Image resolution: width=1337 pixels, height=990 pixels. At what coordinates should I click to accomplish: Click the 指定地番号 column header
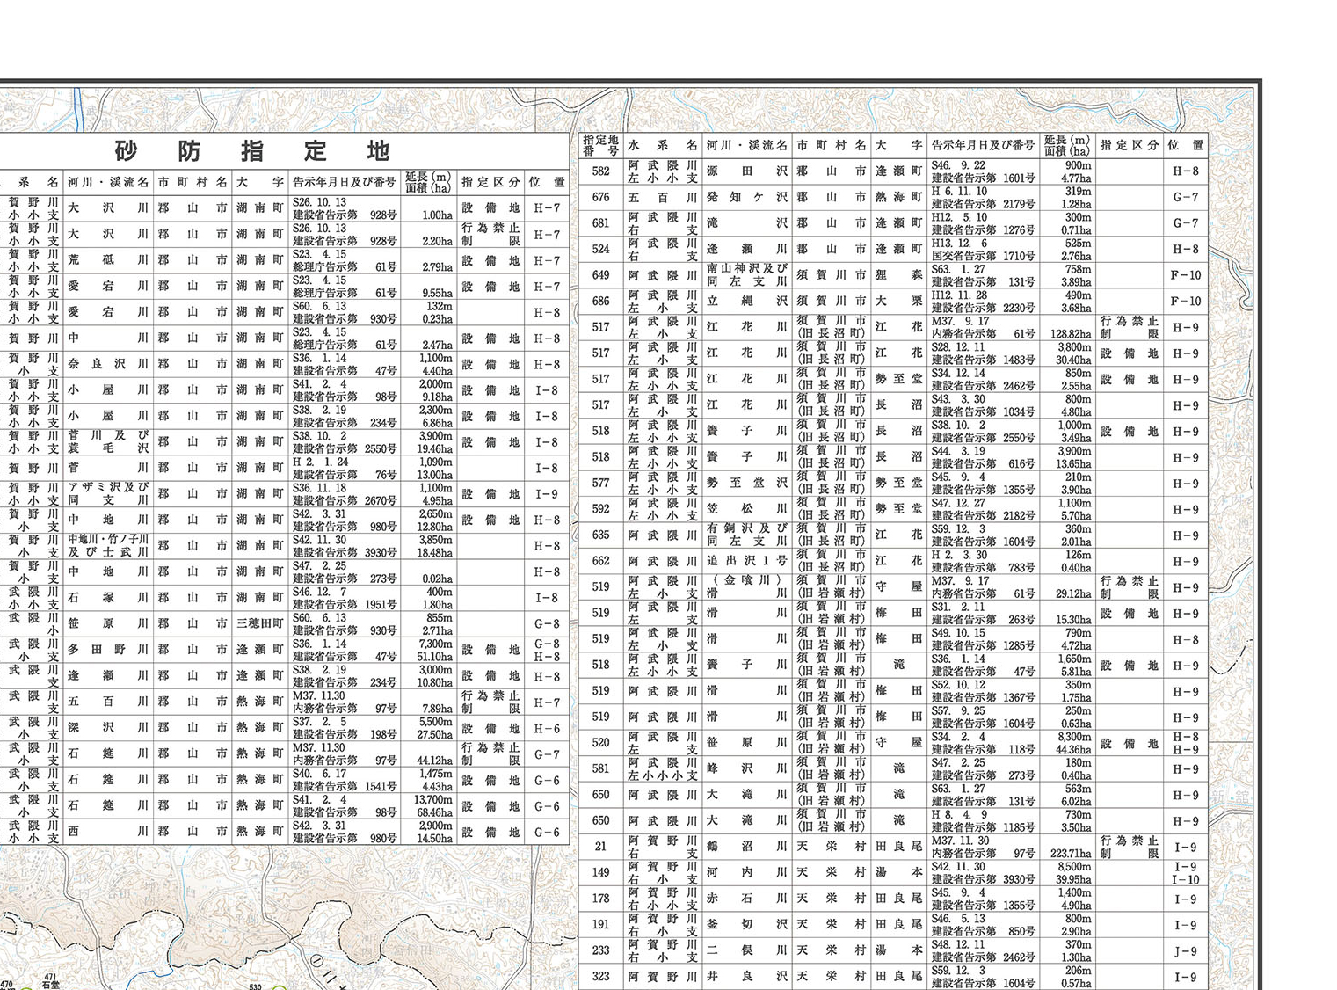point(600,145)
